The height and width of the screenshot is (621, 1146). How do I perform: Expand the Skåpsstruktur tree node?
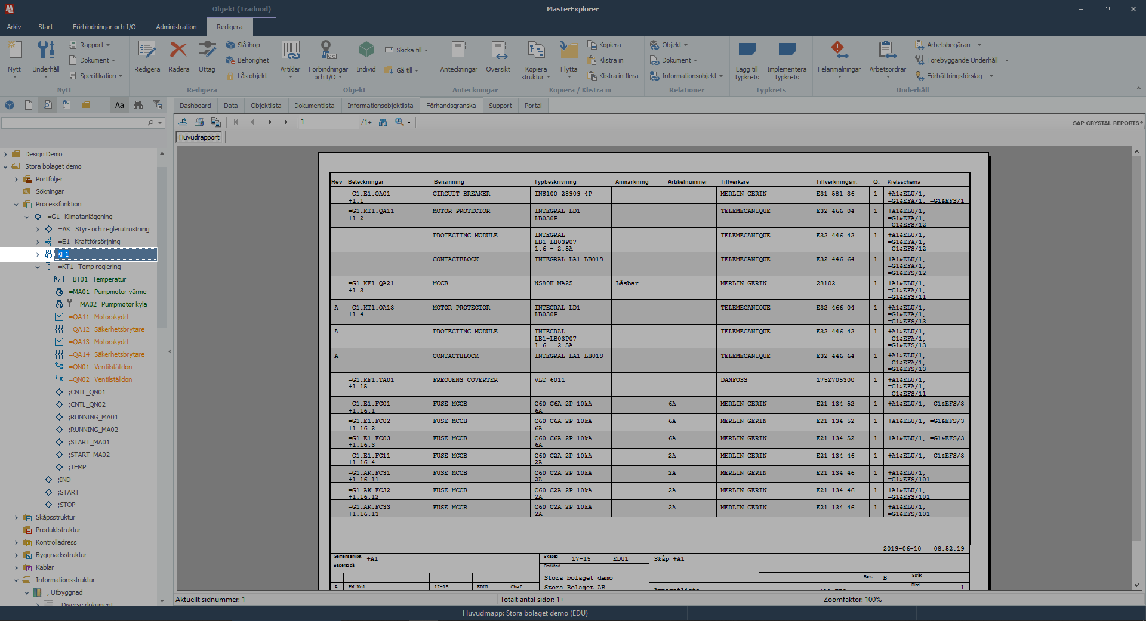(x=16, y=517)
